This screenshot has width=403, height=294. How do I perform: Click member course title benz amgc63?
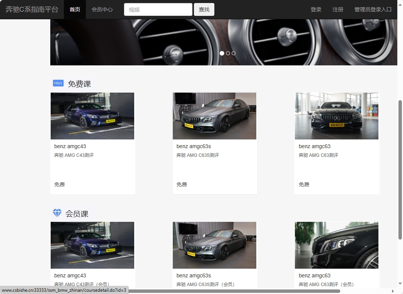(x=315, y=275)
